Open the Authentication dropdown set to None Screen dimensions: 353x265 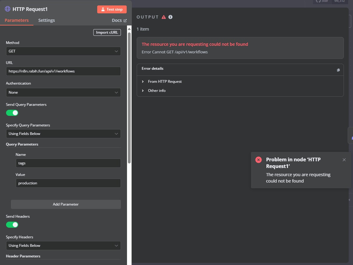click(63, 92)
